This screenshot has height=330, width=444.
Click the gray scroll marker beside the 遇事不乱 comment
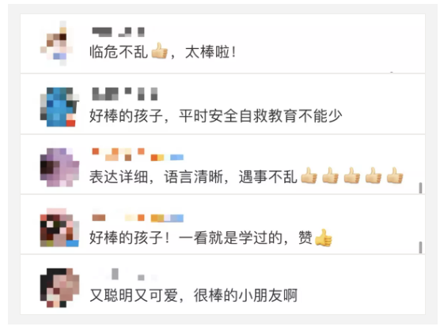click(420, 188)
